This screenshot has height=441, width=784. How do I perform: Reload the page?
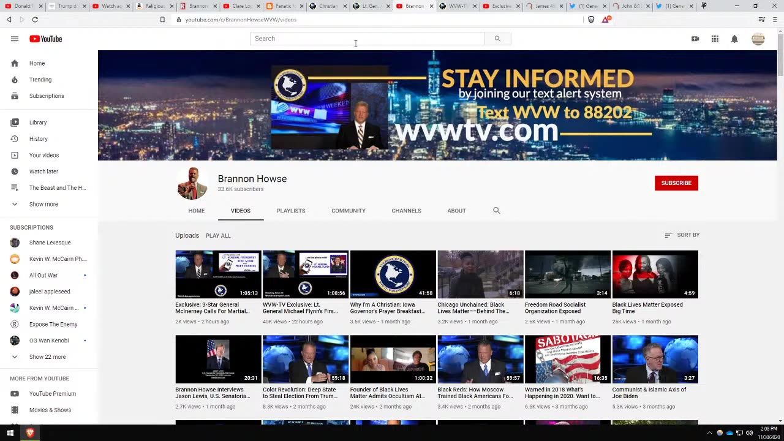[35, 20]
